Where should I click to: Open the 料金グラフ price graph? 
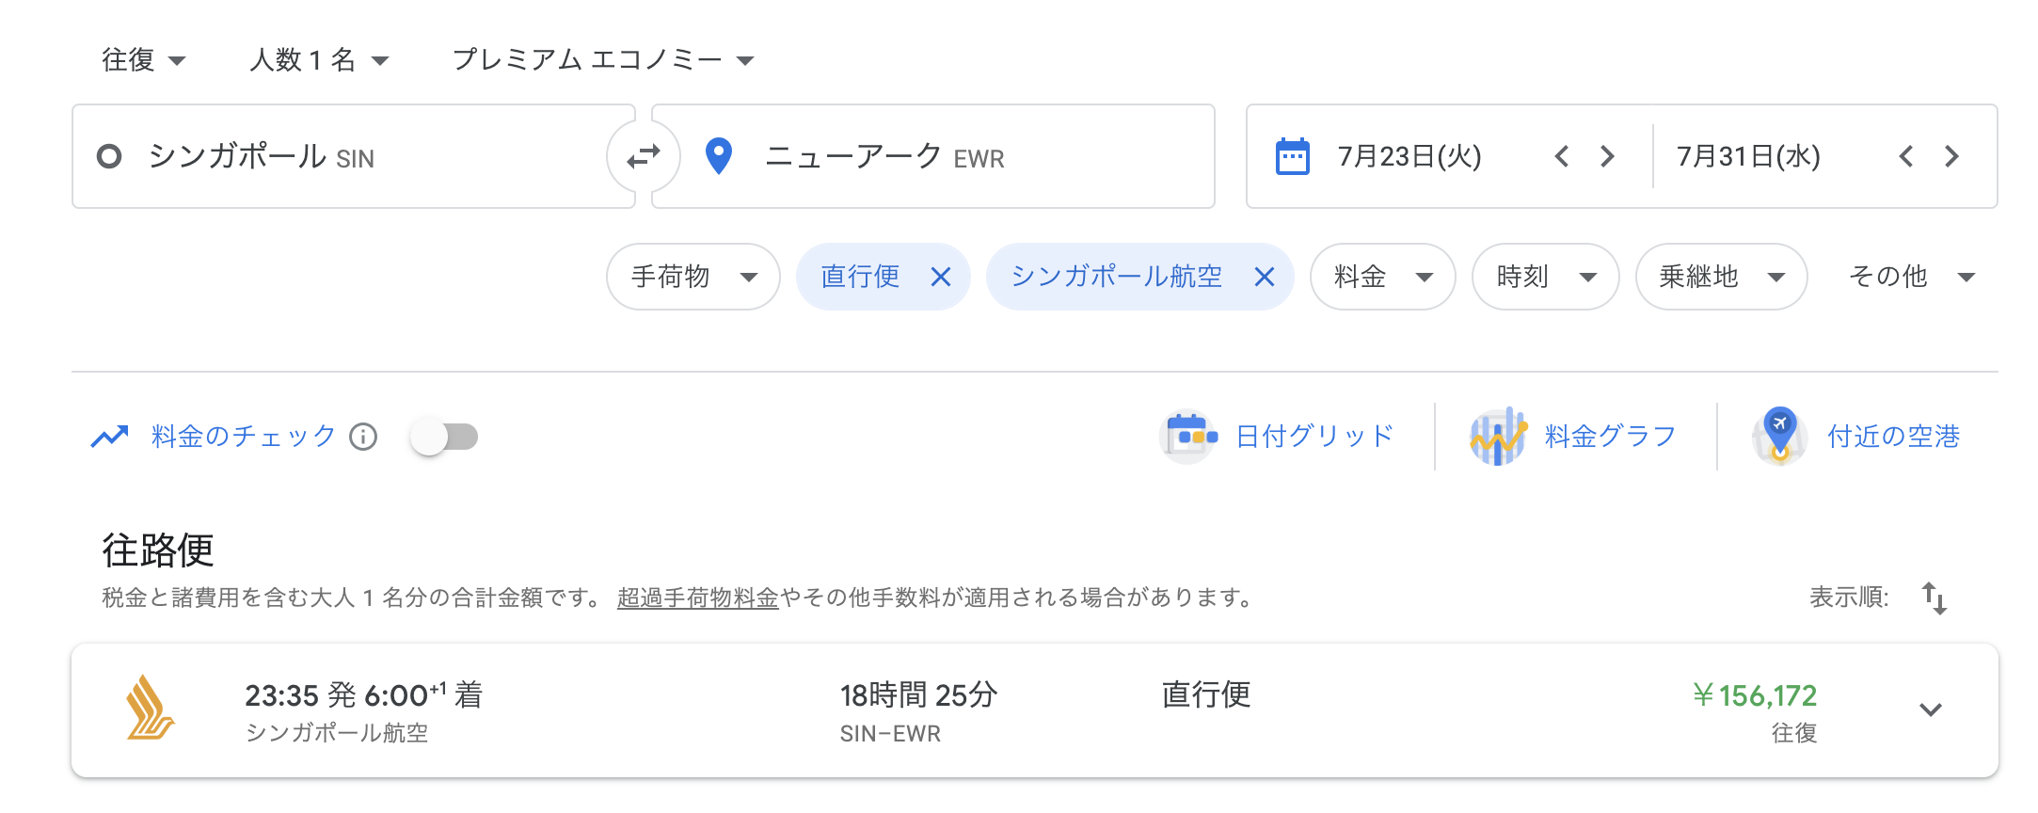pos(1573,437)
